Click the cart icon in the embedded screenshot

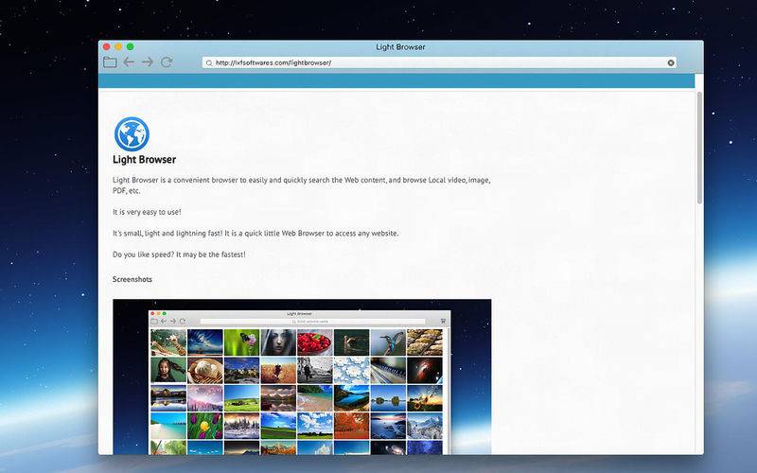(443, 321)
